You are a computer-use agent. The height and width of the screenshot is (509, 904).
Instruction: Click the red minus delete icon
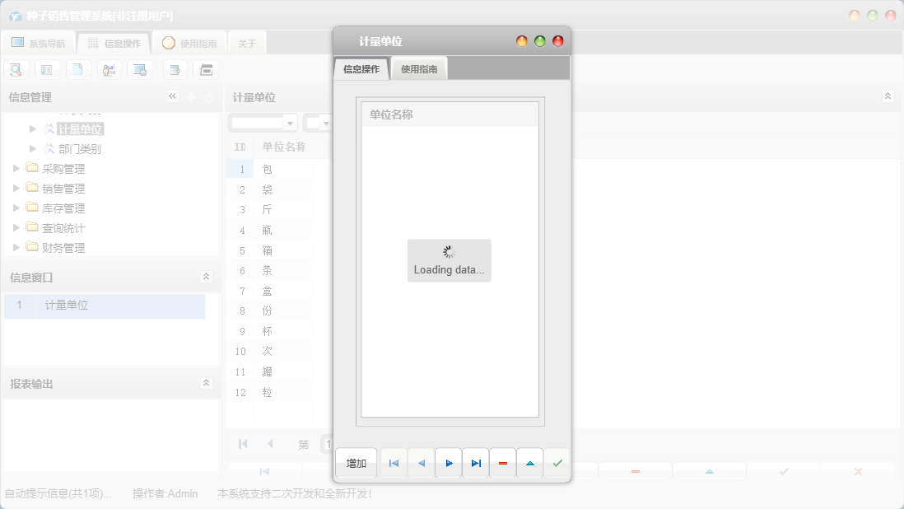tap(503, 464)
